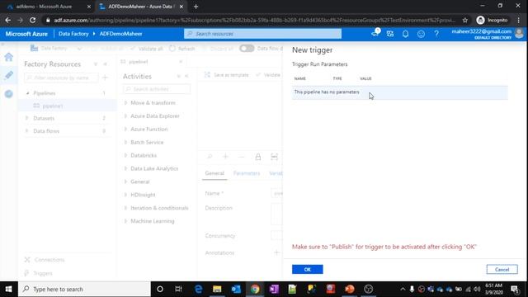Open directory switch icon in header
The image size is (528, 297).
(x=390, y=34)
